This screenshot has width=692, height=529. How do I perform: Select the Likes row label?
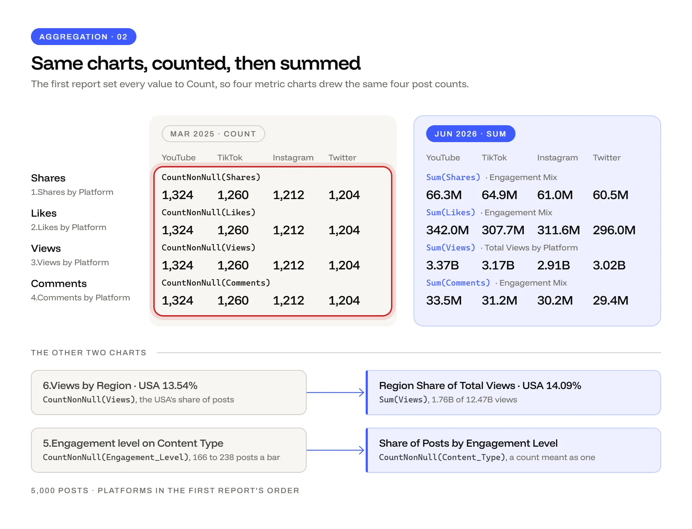coord(44,213)
